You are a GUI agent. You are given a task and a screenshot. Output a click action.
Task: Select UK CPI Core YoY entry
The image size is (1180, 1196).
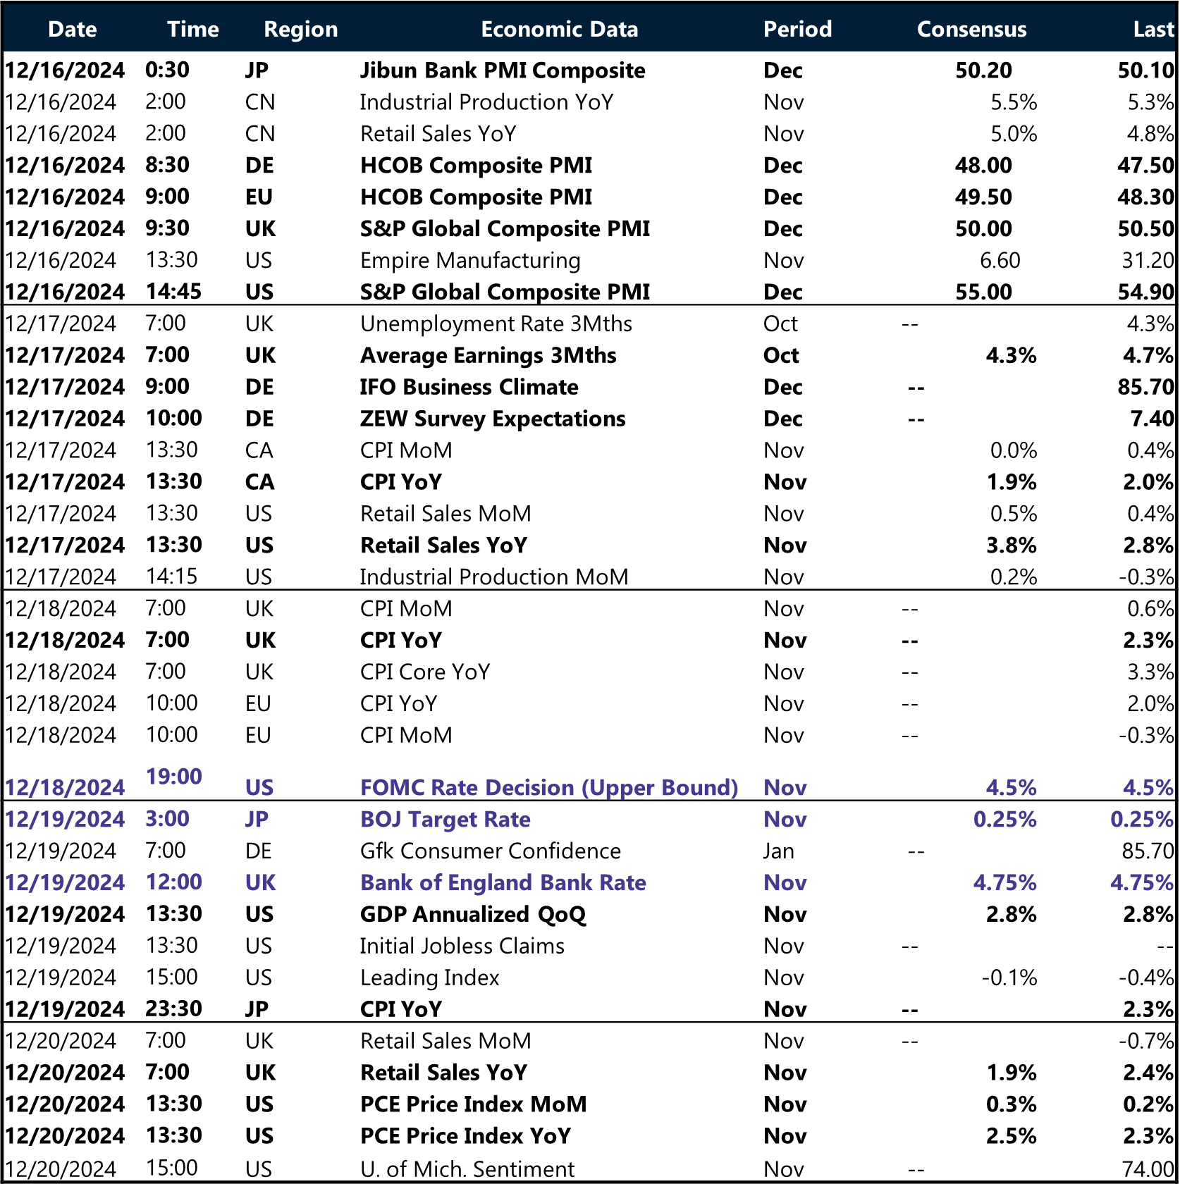click(x=425, y=672)
